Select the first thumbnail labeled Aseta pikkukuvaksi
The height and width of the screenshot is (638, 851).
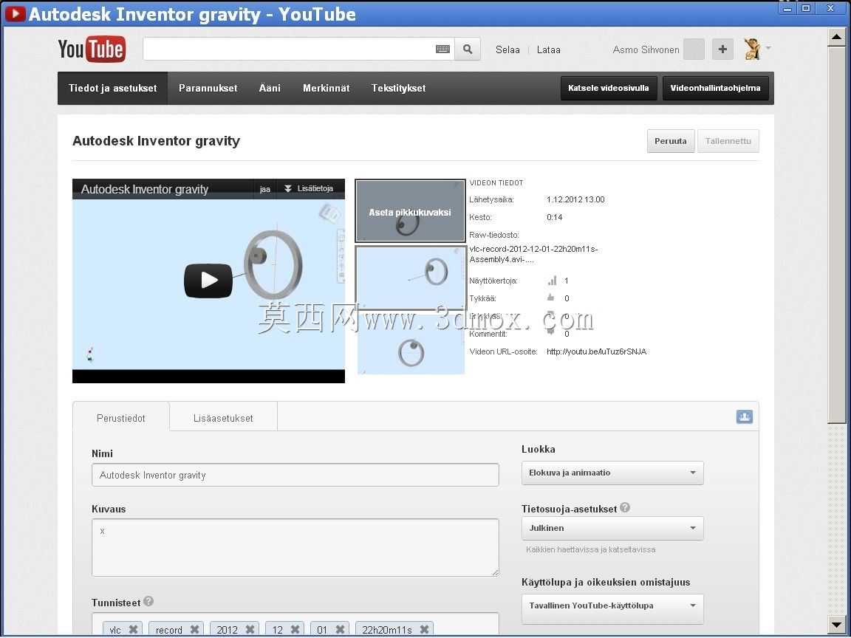point(410,212)
